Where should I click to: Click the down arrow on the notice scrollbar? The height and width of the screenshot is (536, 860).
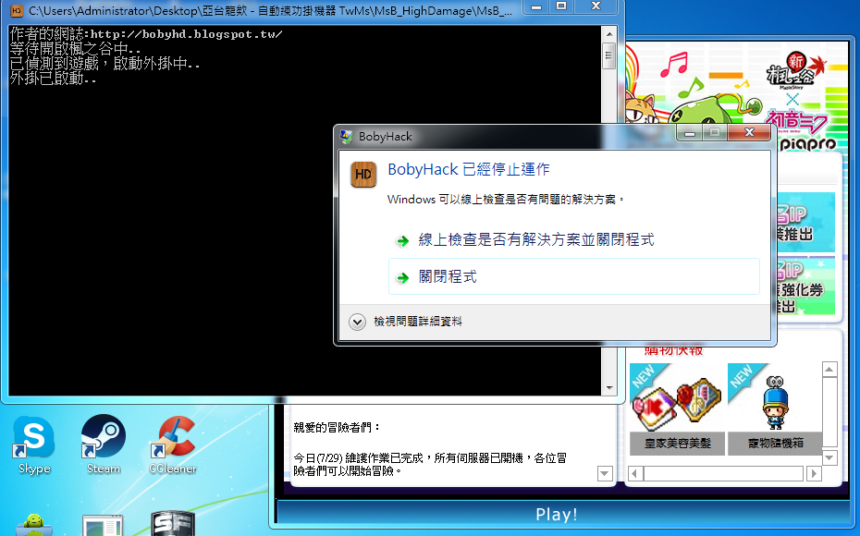[604, 473]
